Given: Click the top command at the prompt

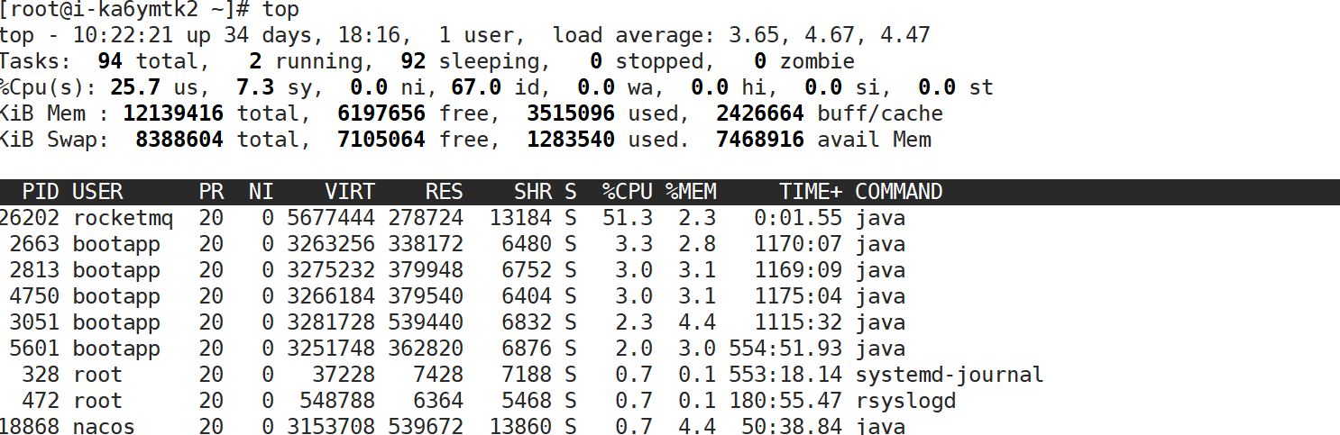Looking at the screenshot, I should pos(281,10).
